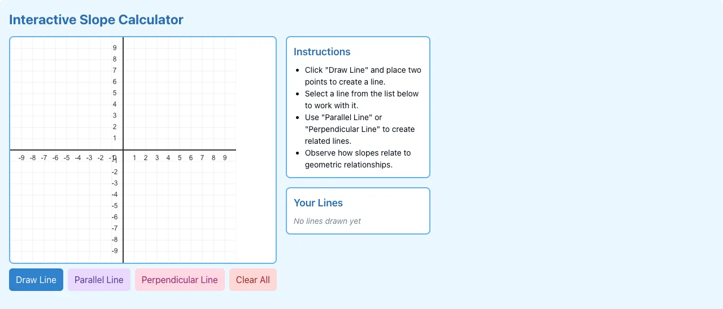Viewport: 723px width, 309px height.
Task: Click the -9 label on the y-axis
Action: point(114,251)
